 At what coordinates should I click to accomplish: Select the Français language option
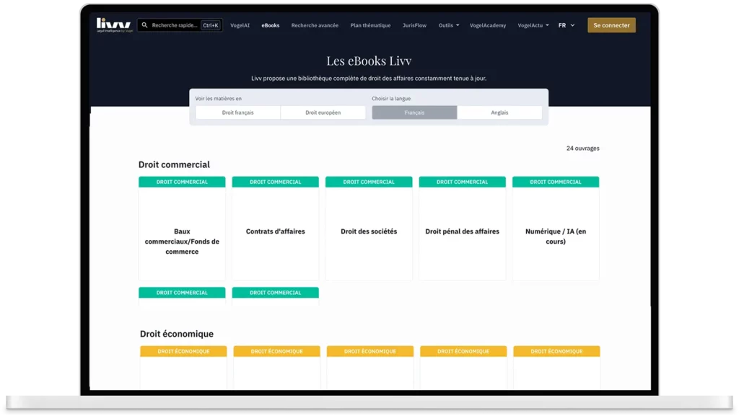414,112
